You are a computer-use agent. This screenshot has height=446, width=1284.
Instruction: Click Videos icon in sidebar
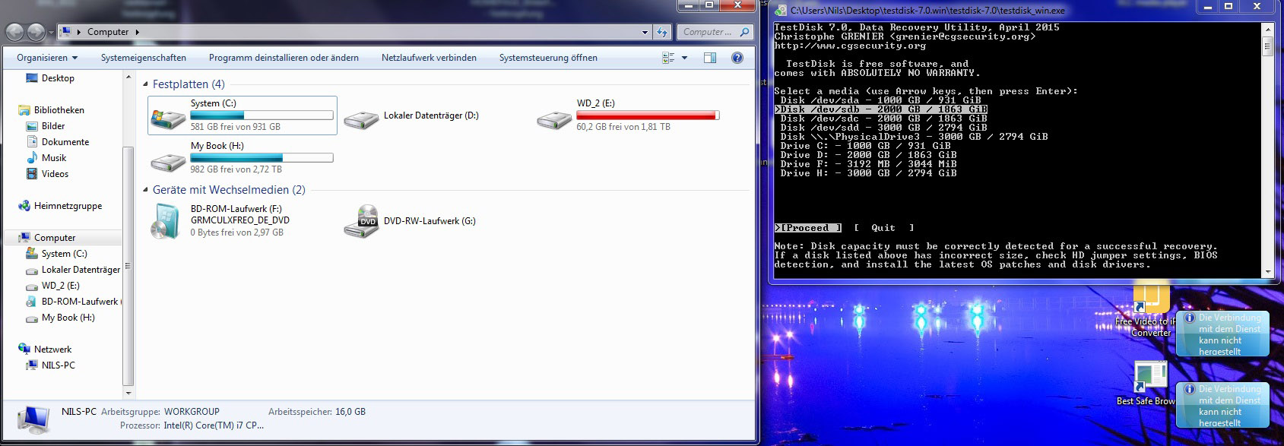click(x=32, y=174)
